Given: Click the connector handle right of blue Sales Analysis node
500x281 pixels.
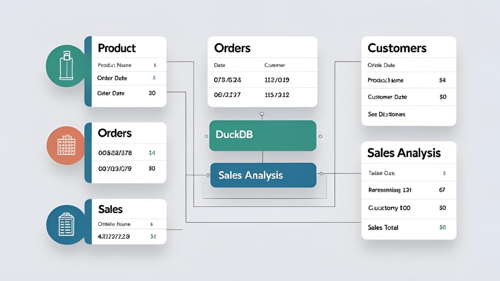Looking at the screenshot, I should 321,174.
